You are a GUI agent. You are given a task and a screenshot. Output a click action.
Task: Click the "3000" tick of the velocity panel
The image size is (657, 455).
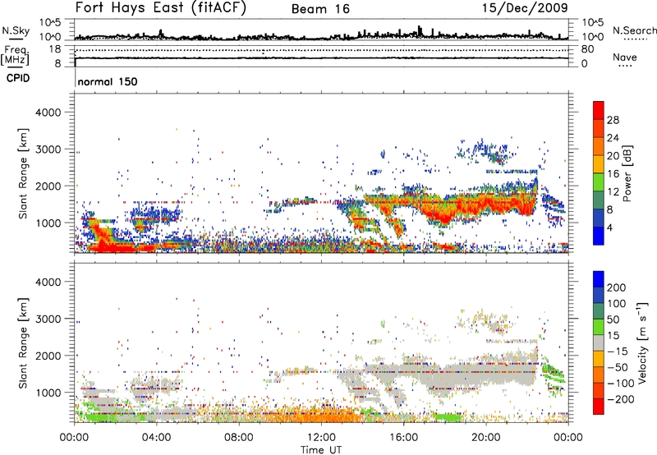48,319
